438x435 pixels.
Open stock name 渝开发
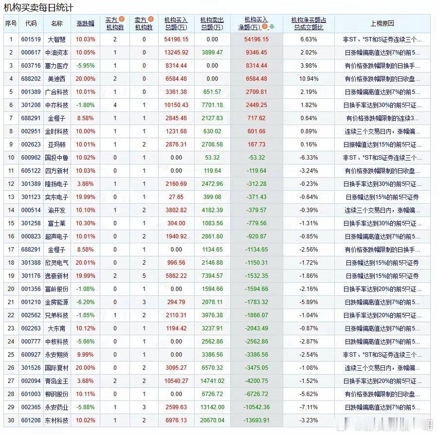pyautogui.click(x=57, y=210)
